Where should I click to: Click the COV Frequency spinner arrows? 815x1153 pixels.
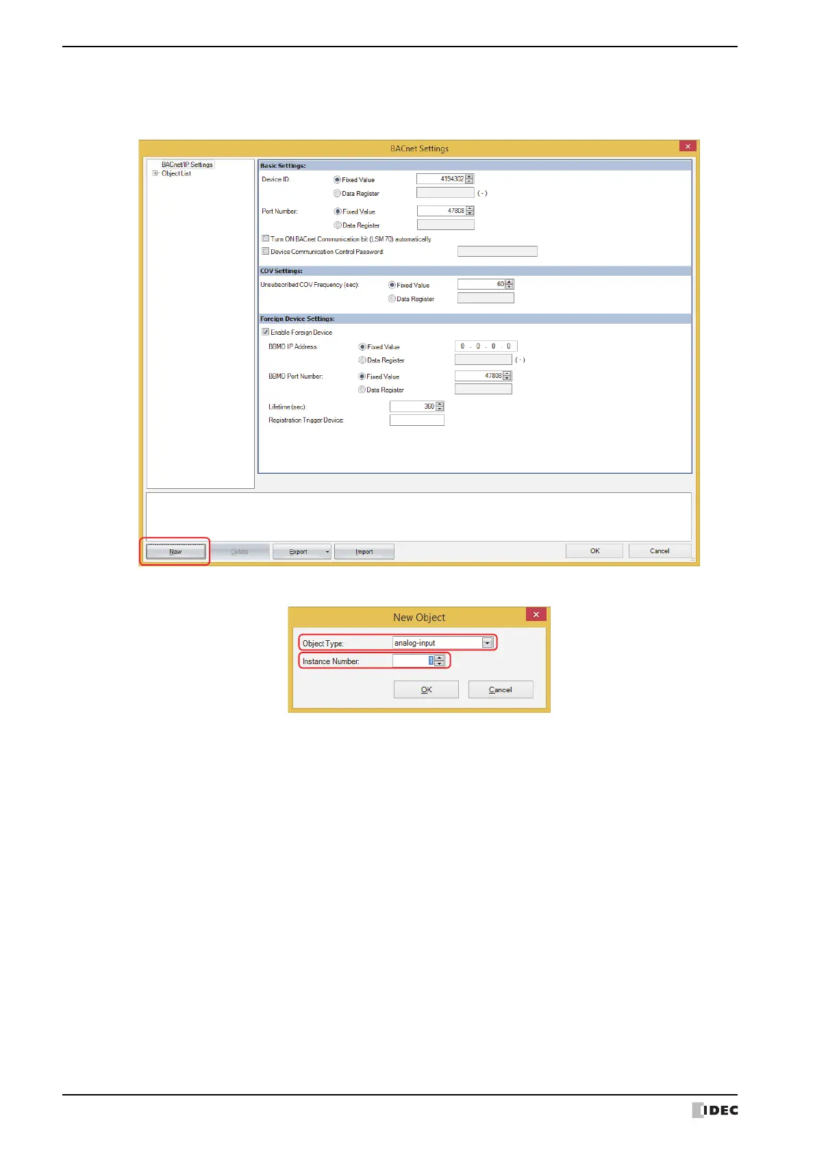(509, 284)
